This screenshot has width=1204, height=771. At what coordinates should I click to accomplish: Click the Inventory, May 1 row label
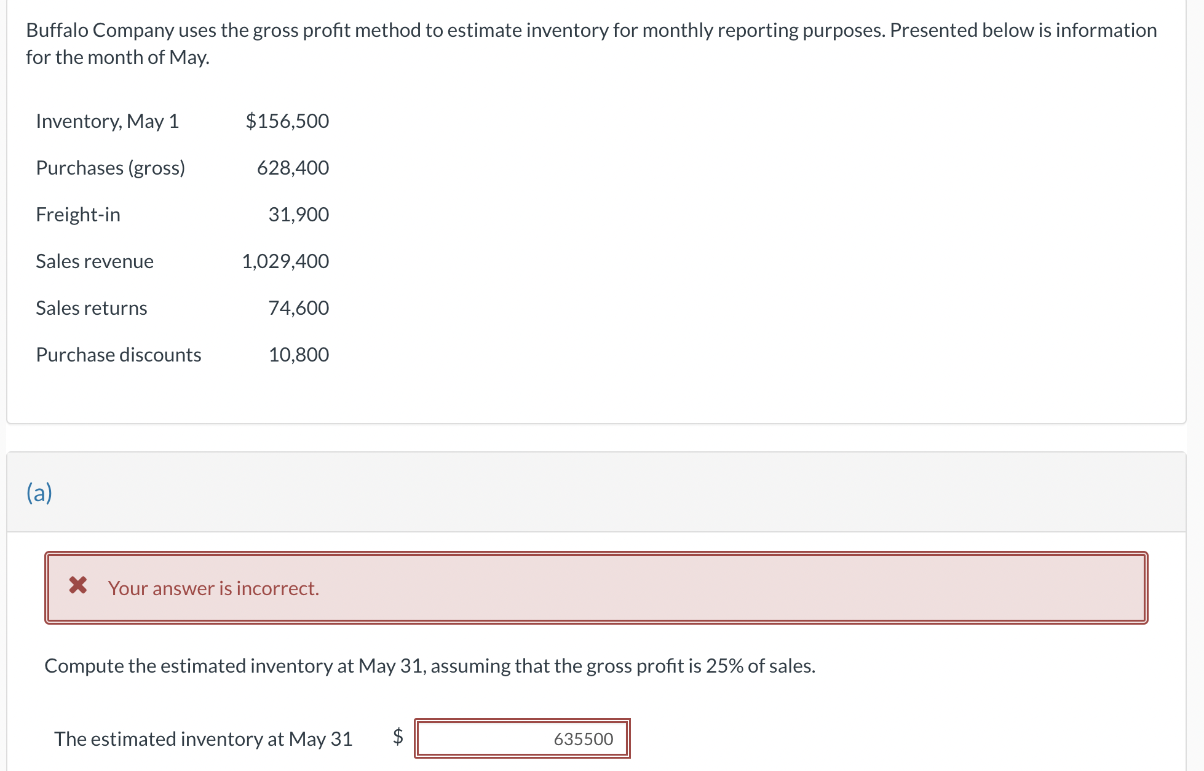click(x=108, y=121)
